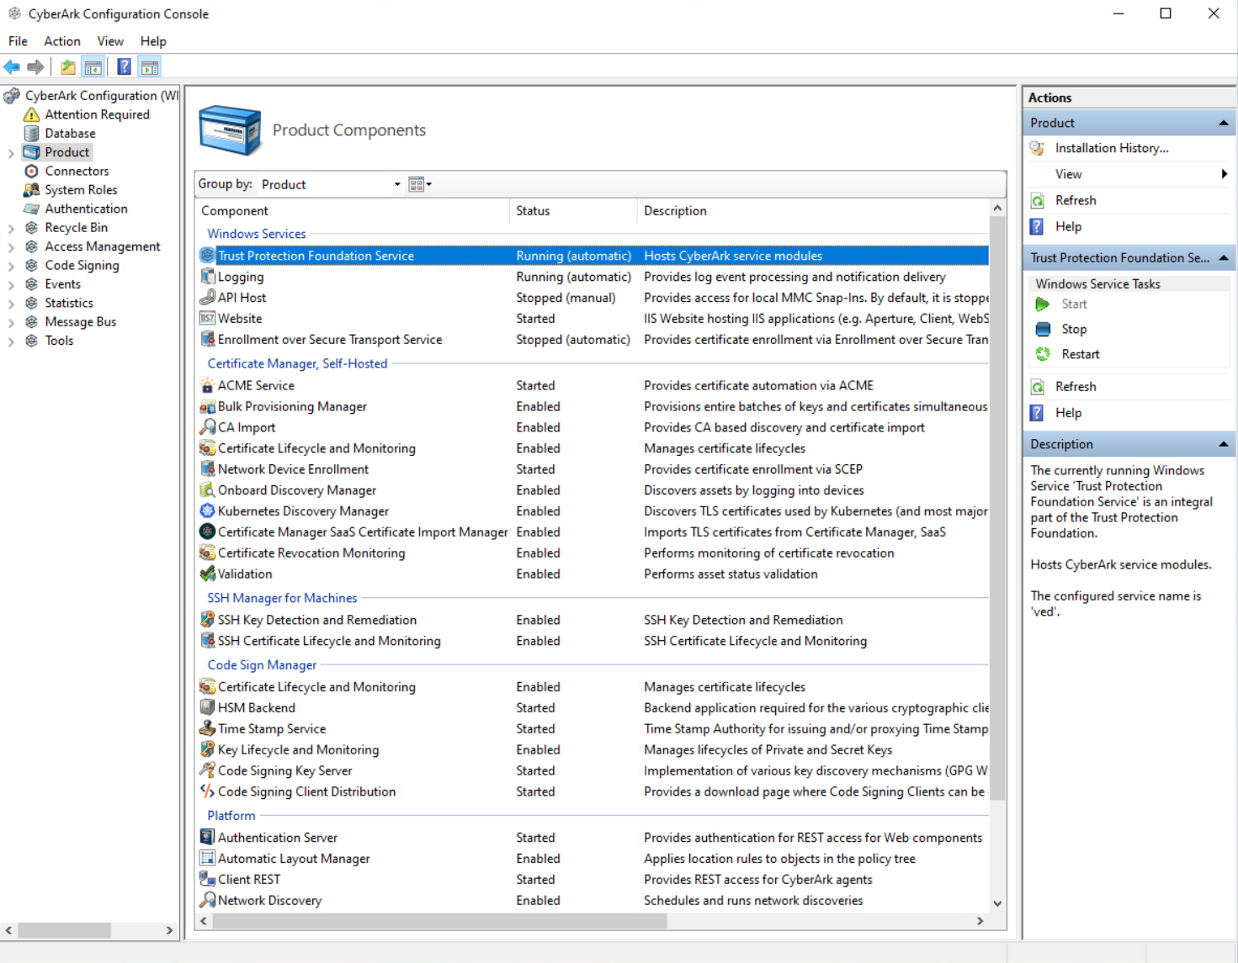This screenshot has width=1238, height=963.
Task: Select the Attention Required warning icon
Action: (31, 115)
